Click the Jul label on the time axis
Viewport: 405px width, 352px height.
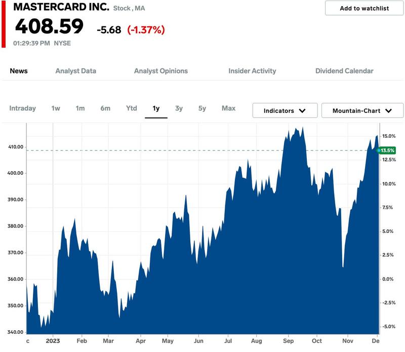[228, 341]
